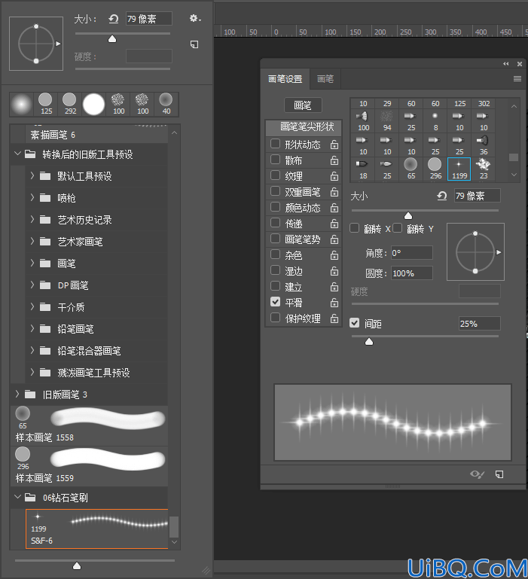
Task: Create new brush icon at Brush Settings bottom
Action: coord(499,474)
